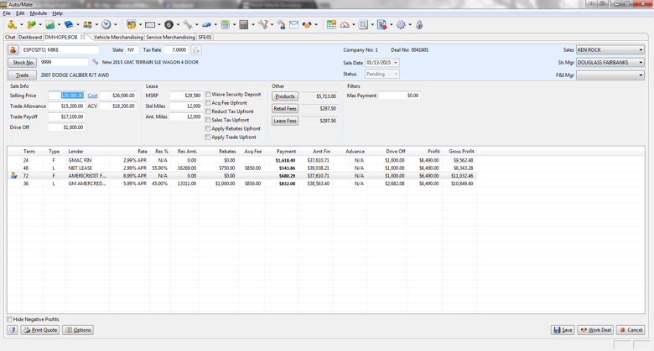The height and width of the screenshot is (351, 654).
Task: Click the clock icon in the toolbar
Action: 106,25
